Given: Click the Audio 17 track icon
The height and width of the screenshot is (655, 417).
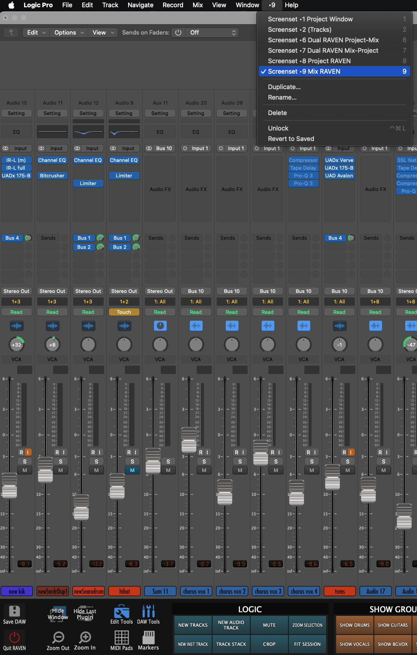Looking at the screenshot, I should pos(375,326).
